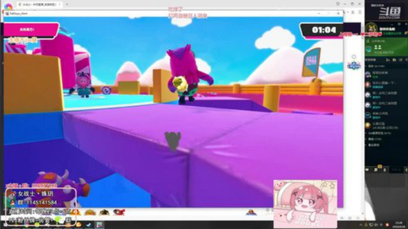Close the FallGuys_client window
This screenshot has width=408, height=229.
click(x=338, y=13)
